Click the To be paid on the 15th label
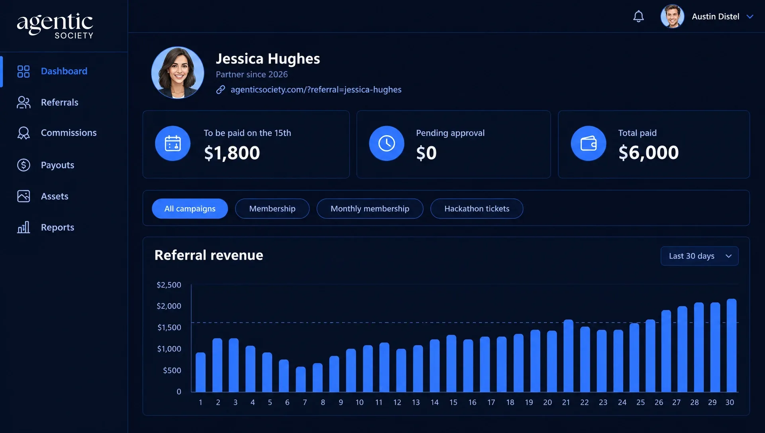 247,133
